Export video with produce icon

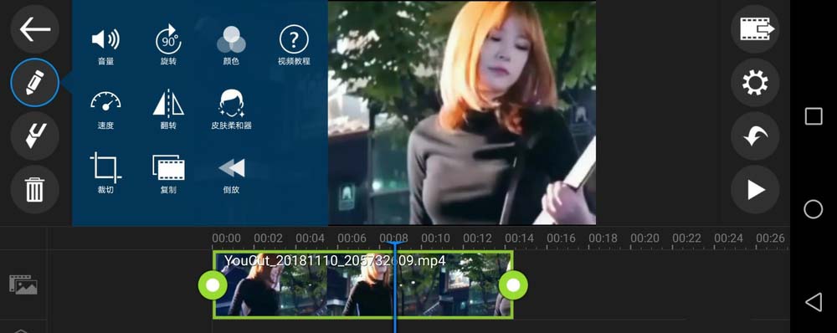(x=755, y=28)
